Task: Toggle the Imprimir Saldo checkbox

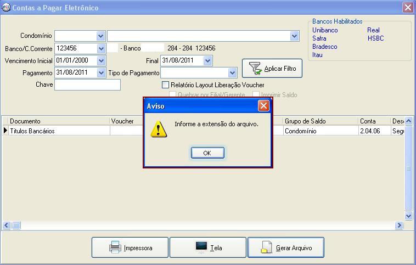Action: [256, 95]
